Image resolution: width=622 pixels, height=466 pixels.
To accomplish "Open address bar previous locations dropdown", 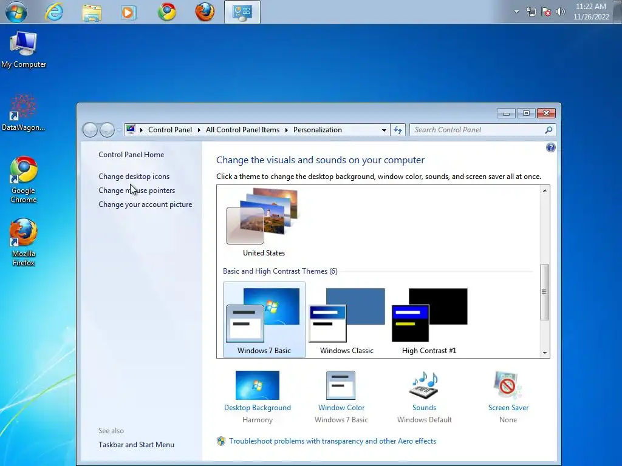I will tap(384, 130).
